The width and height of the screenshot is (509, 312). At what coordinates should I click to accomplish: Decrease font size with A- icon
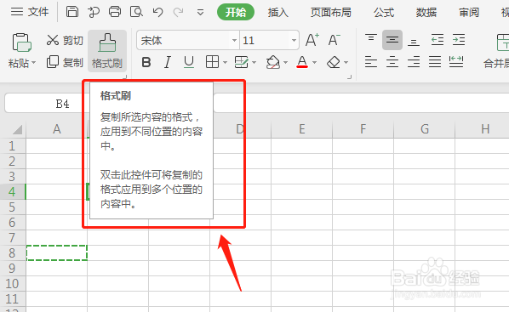[x=334, y=40]
